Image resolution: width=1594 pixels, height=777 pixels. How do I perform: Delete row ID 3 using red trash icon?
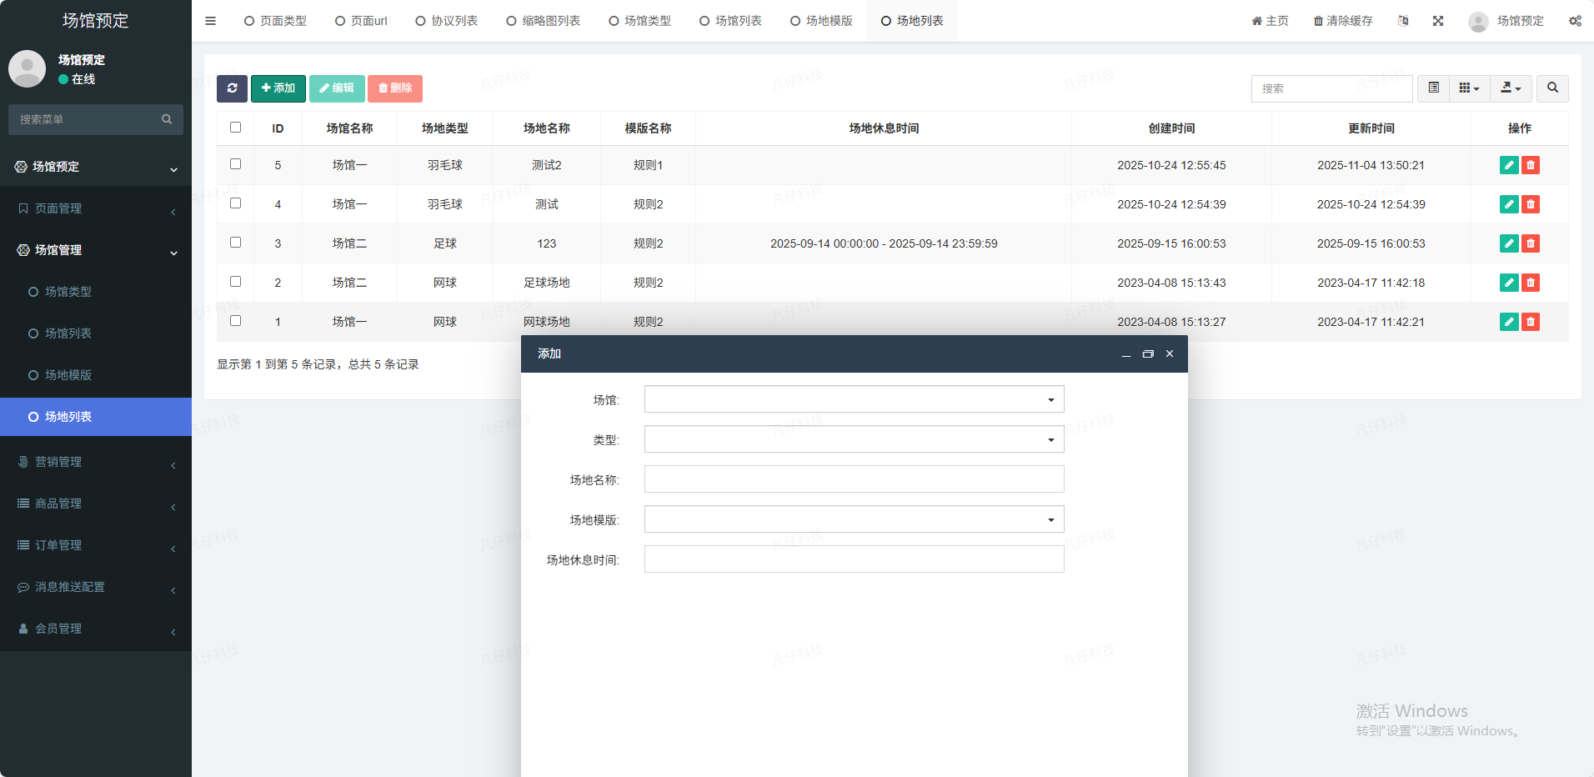coord(1531,243)
